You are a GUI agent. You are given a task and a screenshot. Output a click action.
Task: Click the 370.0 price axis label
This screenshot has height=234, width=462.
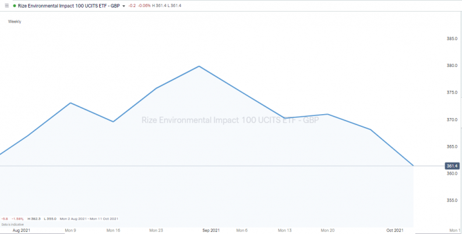(x=452, y=120)
